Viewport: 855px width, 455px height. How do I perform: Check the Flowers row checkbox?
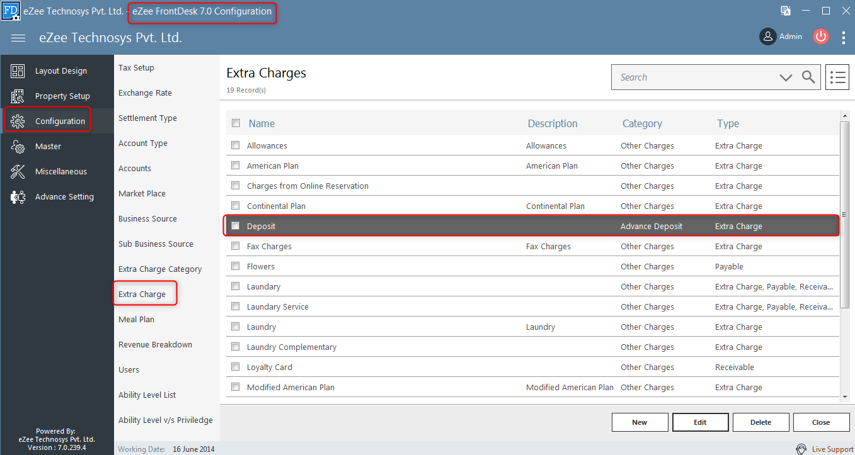tap(236, 266)
